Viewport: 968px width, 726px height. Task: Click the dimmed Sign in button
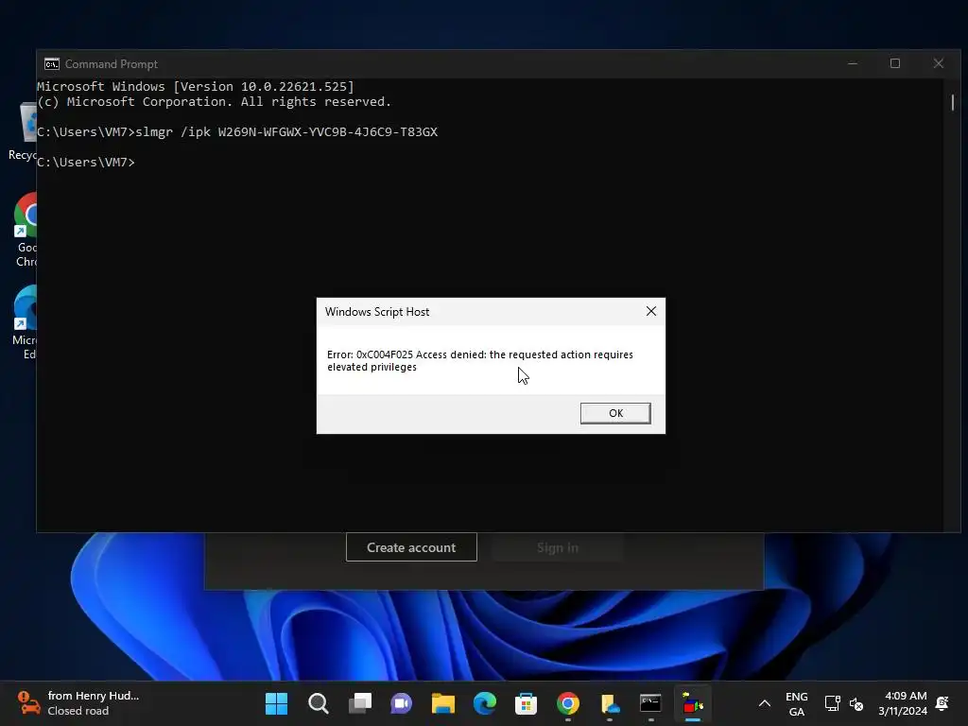click(x=558, y=547)
